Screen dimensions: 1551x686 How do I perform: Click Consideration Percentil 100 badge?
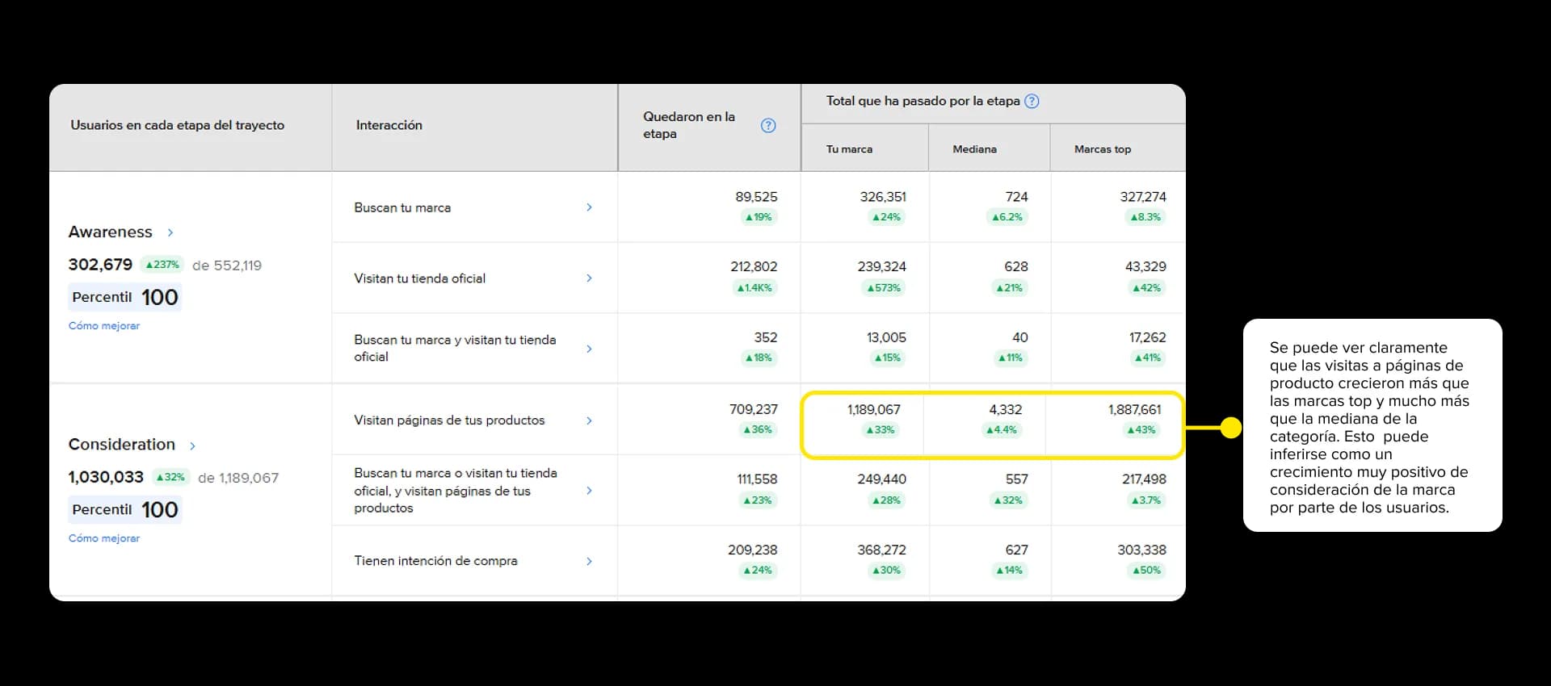coord(125,509)
